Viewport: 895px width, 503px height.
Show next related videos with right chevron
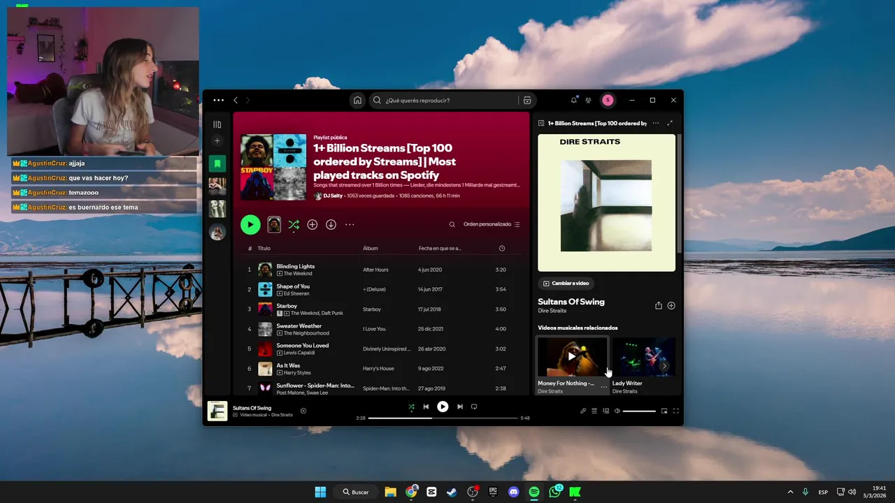664,366
